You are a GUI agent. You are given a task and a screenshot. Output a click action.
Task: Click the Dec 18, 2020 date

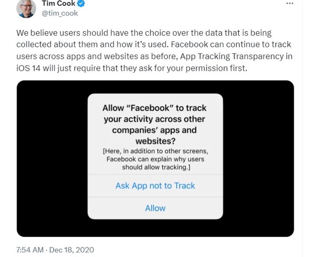pyautogui.click(x=72, y=250)
